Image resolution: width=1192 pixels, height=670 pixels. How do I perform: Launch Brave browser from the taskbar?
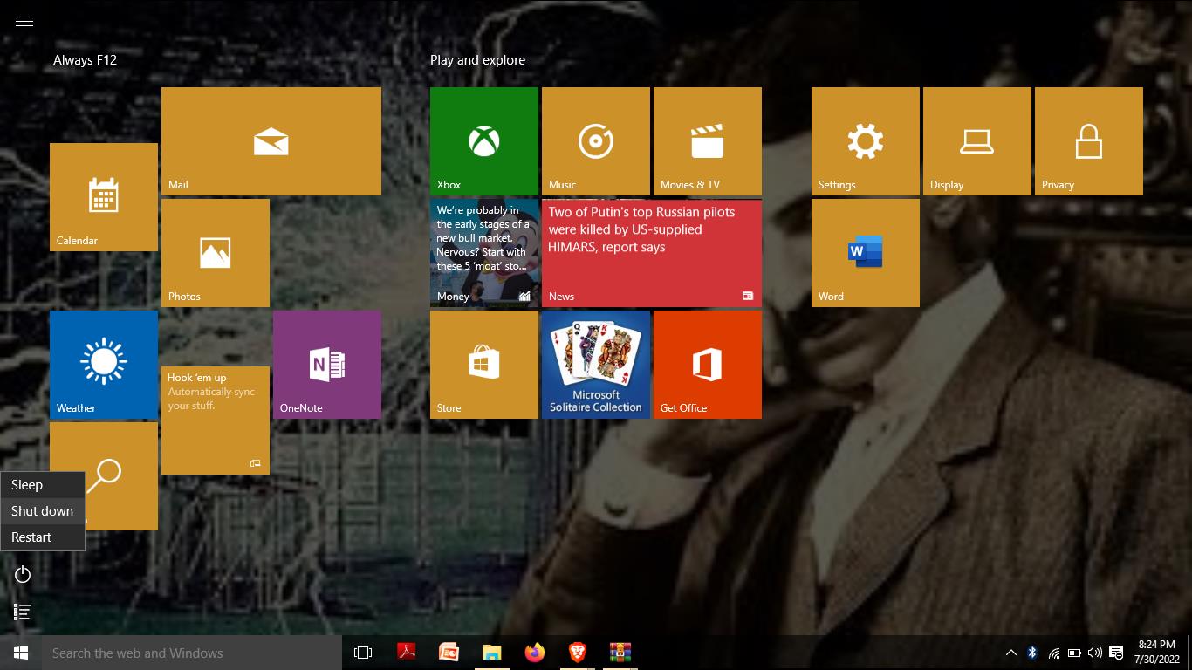577,653
